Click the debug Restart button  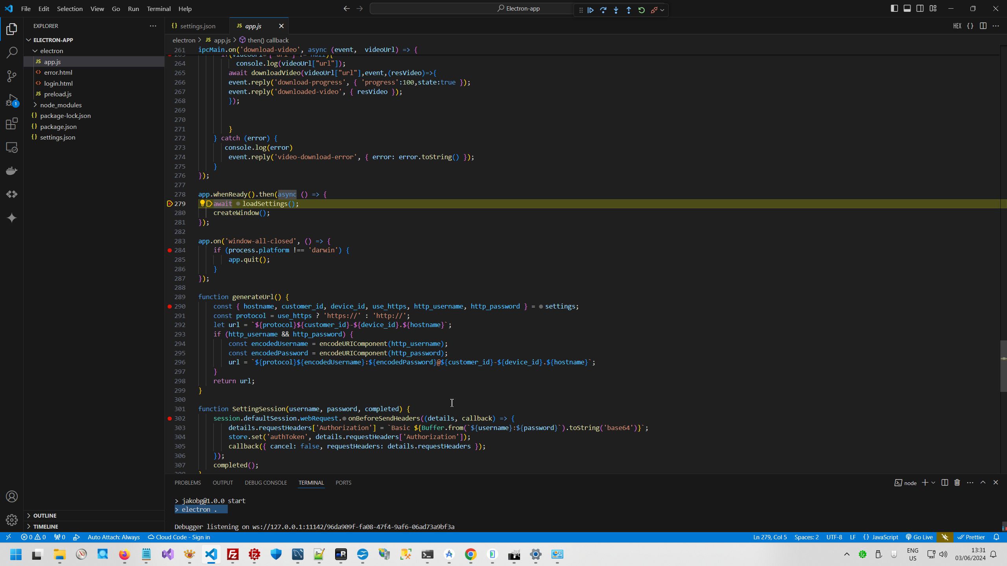tap(641, 10)
